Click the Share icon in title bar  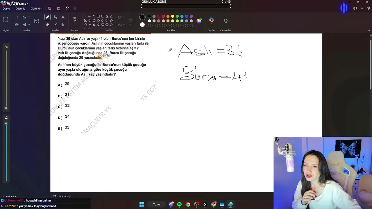pos(58,8)
